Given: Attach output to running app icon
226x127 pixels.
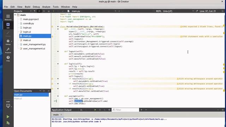Looking at the screenshot, I should click(x=105, y=110).
